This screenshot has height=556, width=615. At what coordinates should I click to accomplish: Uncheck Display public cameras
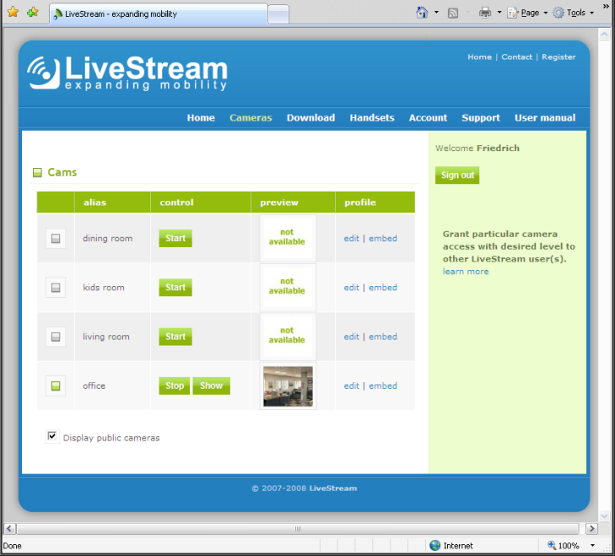(x=51, y=436)
